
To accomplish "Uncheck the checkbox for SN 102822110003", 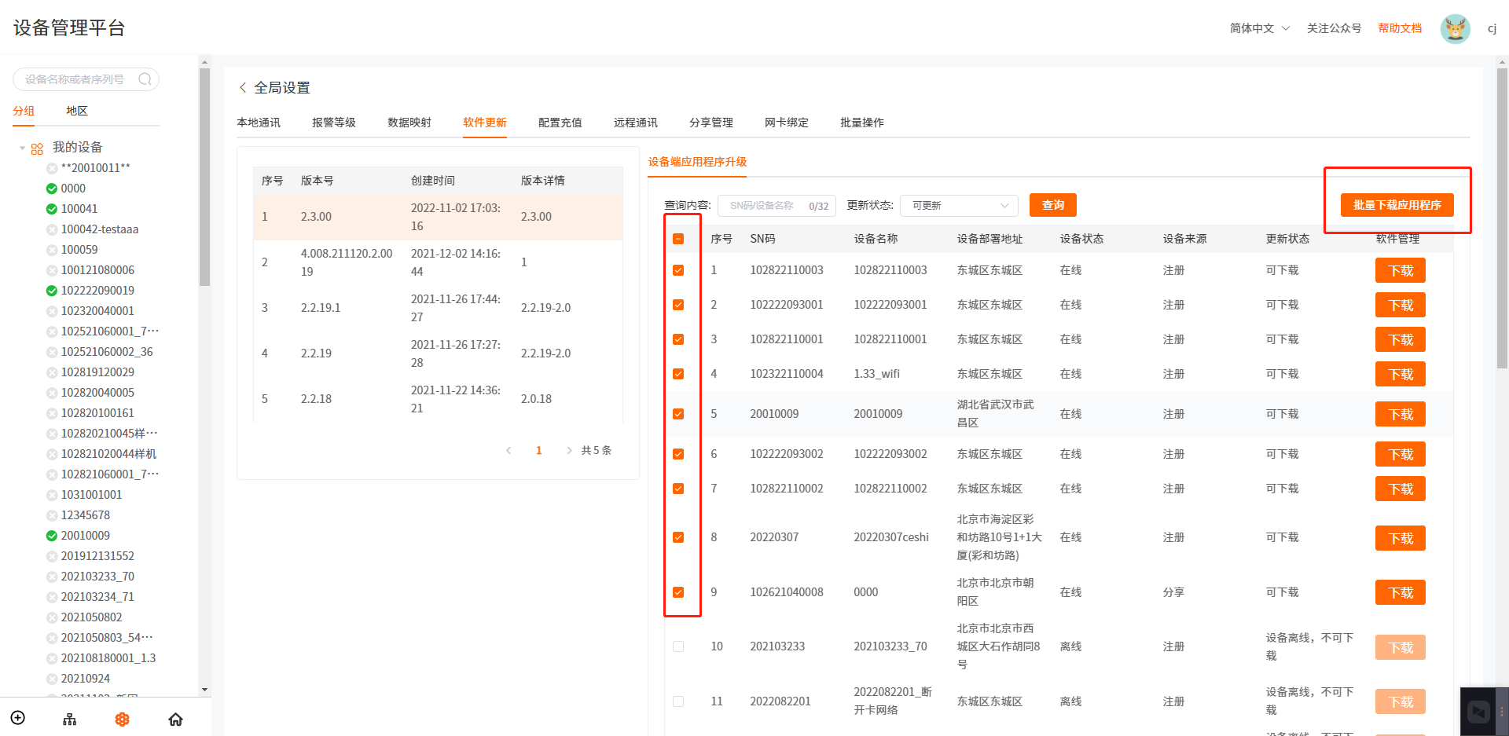I will click(678, 270).
